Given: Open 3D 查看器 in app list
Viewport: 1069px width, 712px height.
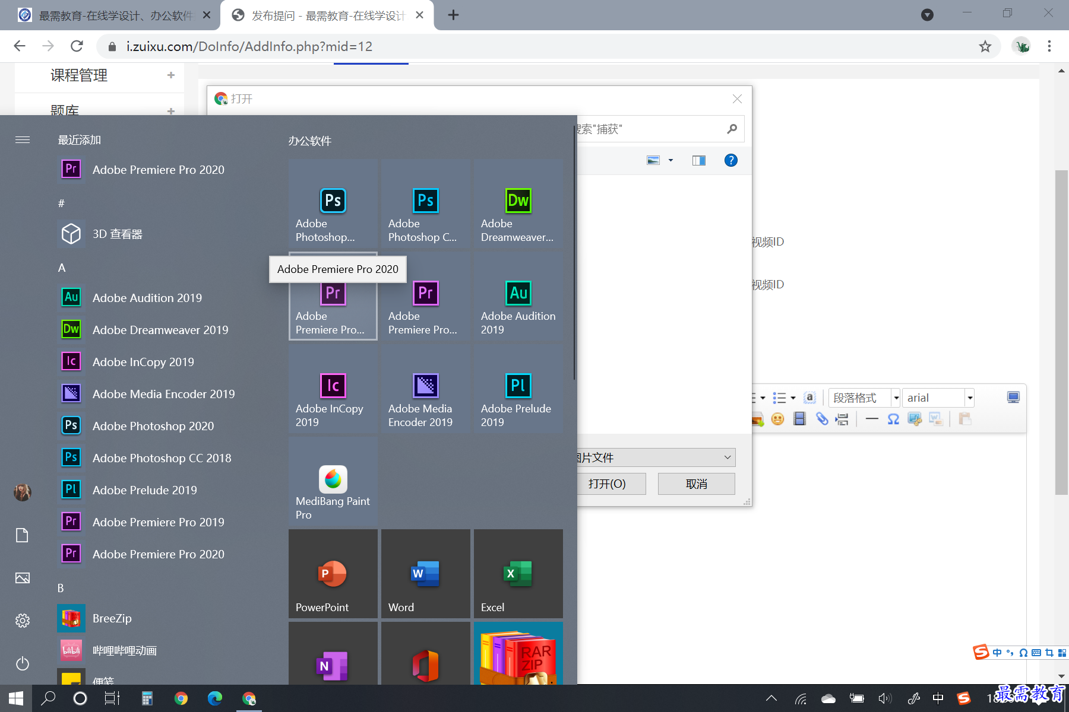Looking at the screenshot, I should click(x=160, y=234).
